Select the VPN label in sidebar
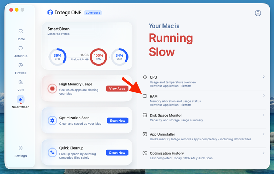This screenshot has height=174, width=274. pos(21,90)
